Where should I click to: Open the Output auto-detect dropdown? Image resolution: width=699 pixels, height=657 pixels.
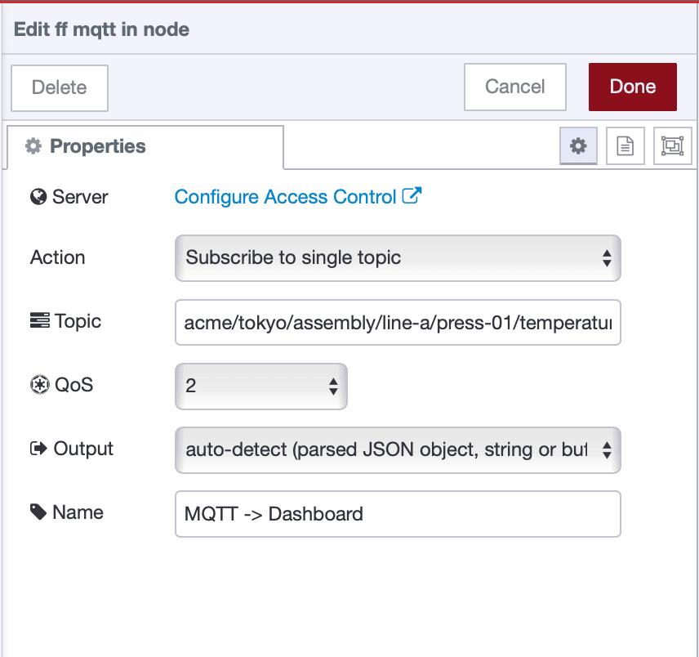(x=398, y=450)
